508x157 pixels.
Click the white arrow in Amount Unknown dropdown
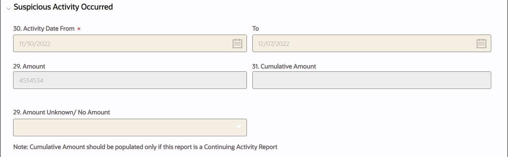tap(239, 127)
